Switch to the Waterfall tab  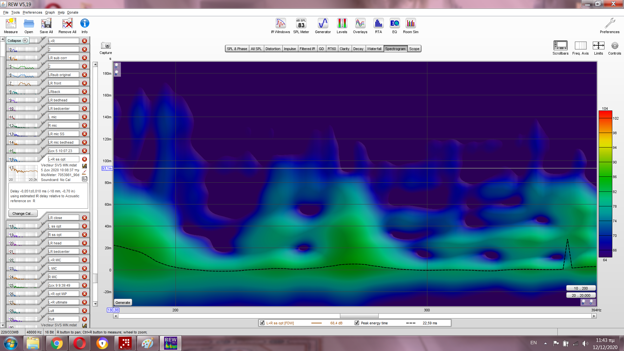(x=374, y=49)
